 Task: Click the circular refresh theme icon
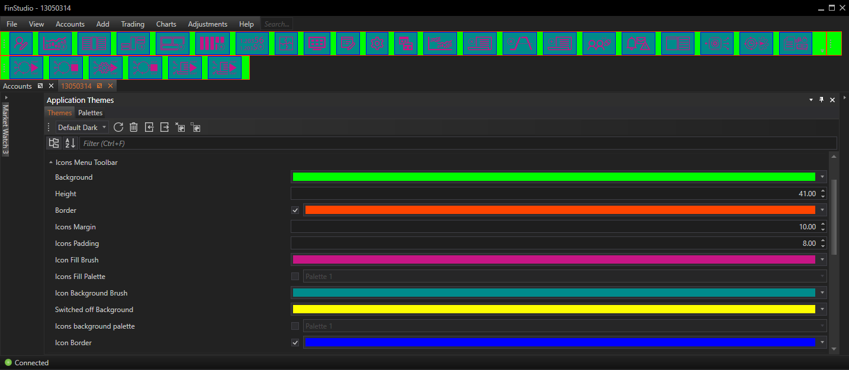pos(118,127)
